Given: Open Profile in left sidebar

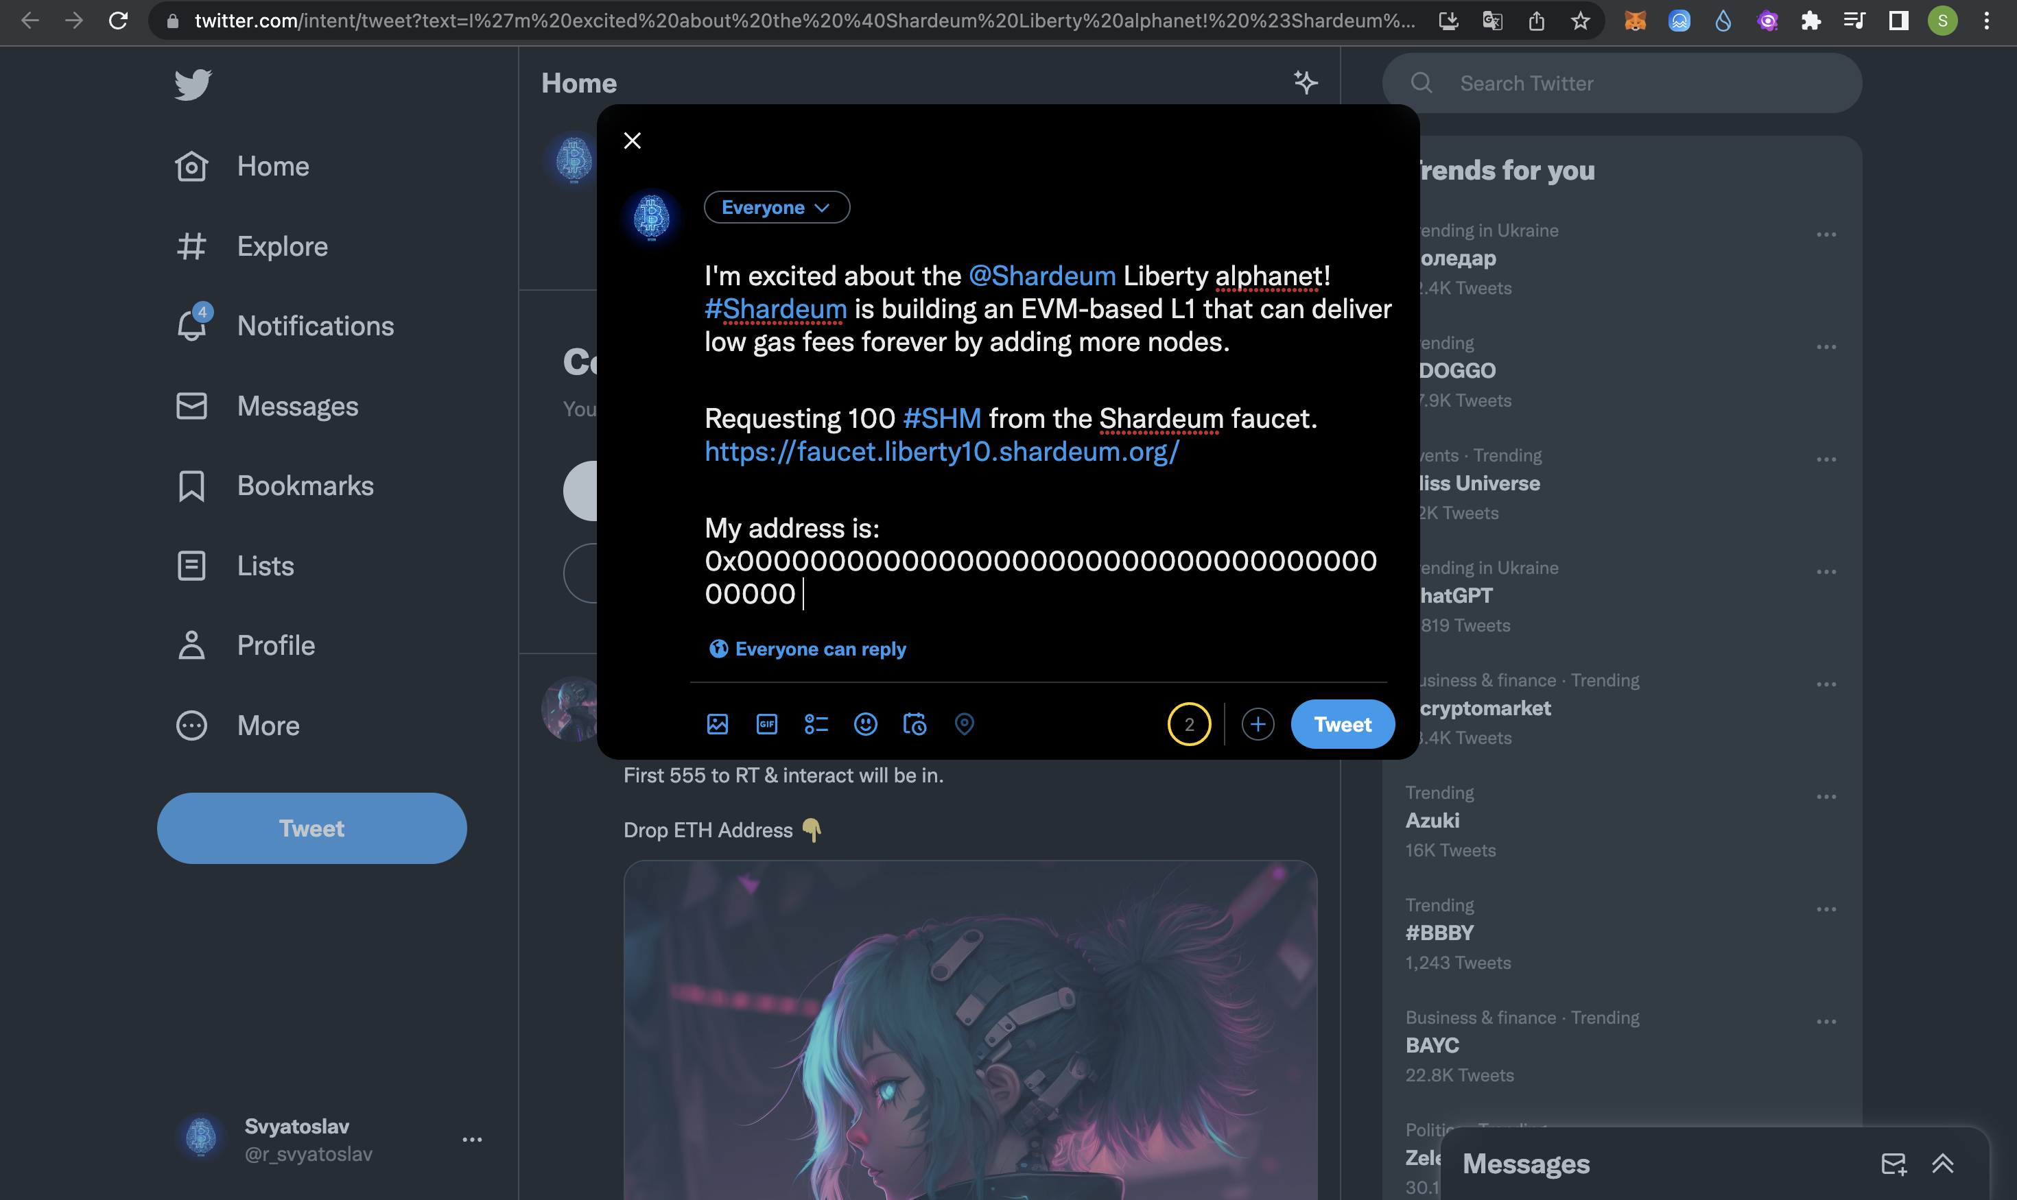Looking at the screenshot, I should click(x=245, y=645).
